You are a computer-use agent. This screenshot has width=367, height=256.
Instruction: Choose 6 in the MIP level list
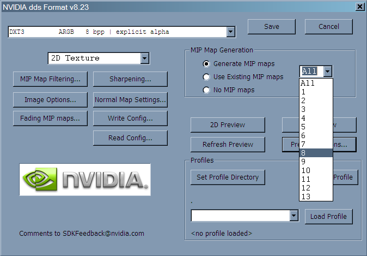pos(316,135)
